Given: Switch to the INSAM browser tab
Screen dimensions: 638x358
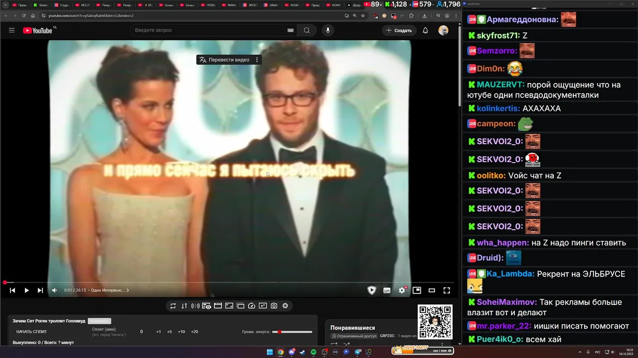Looking at the screenshot, I should (x=291, y=5).
